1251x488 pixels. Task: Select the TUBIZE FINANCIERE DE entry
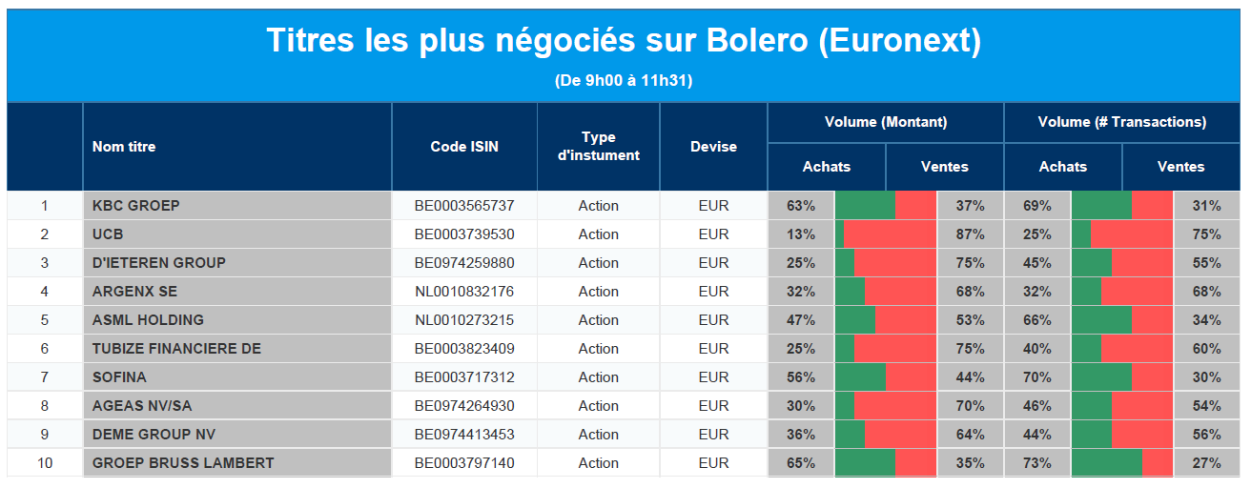pos(176,349)
